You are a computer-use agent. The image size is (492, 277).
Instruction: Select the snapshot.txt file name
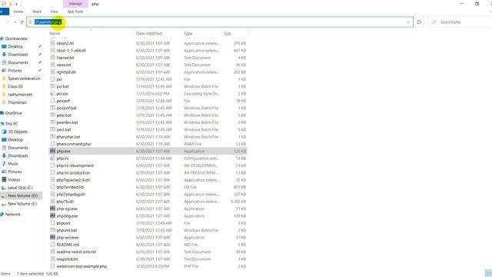pos(67,259)
